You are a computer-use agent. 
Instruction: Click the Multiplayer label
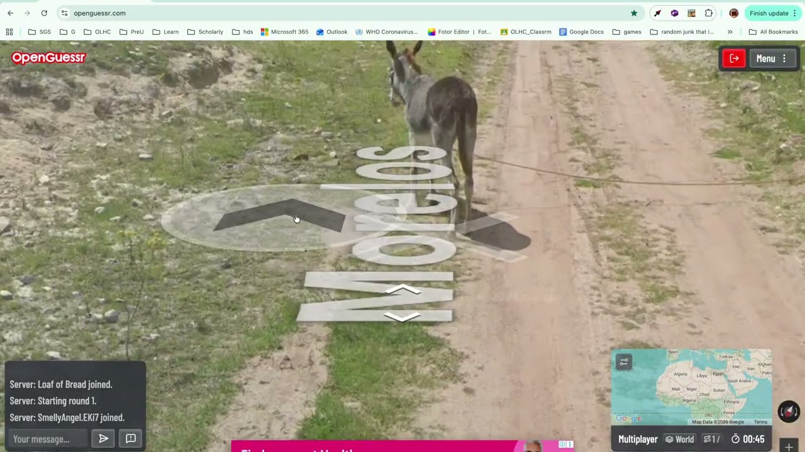638,439
